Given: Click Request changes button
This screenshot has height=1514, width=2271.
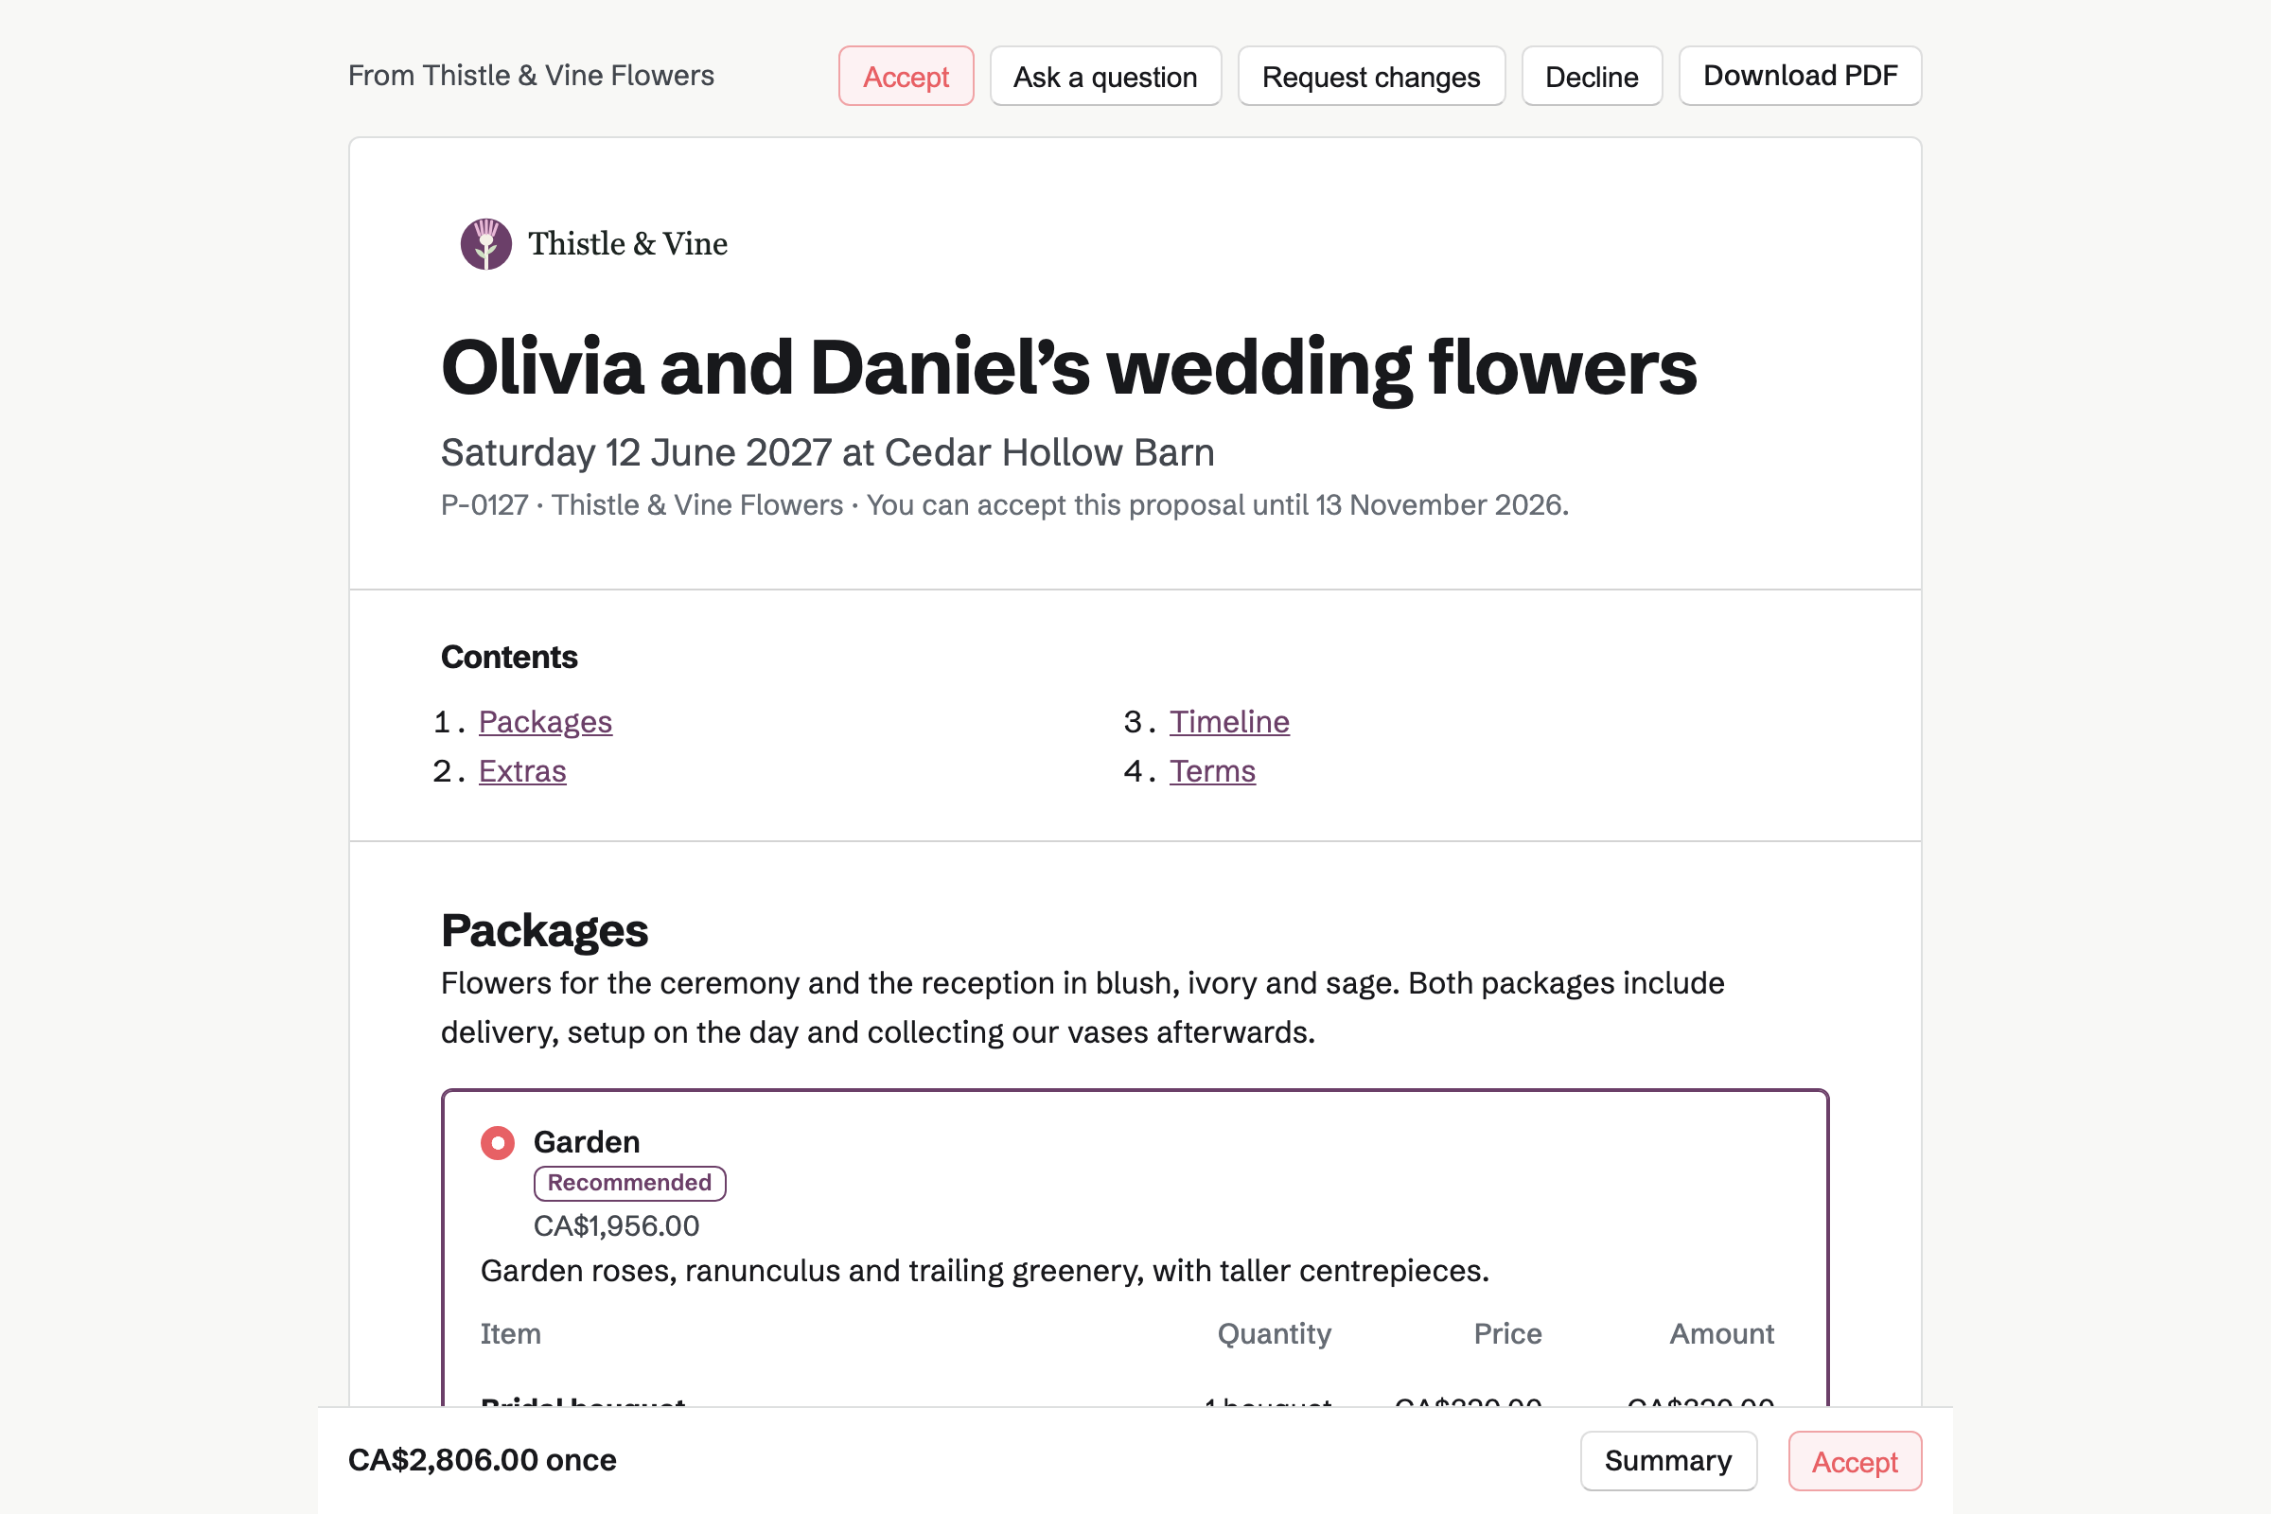Looking at the screenshot, I should tap(1371, 77).
